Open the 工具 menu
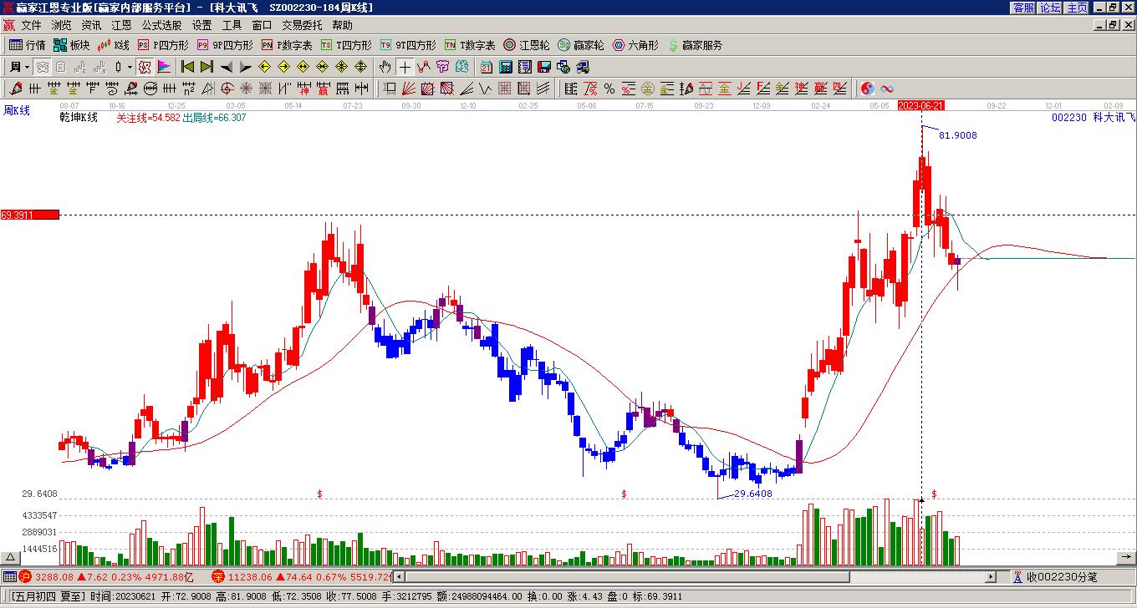This screenshot has height=608, width=1137. (x=232, y=26)
